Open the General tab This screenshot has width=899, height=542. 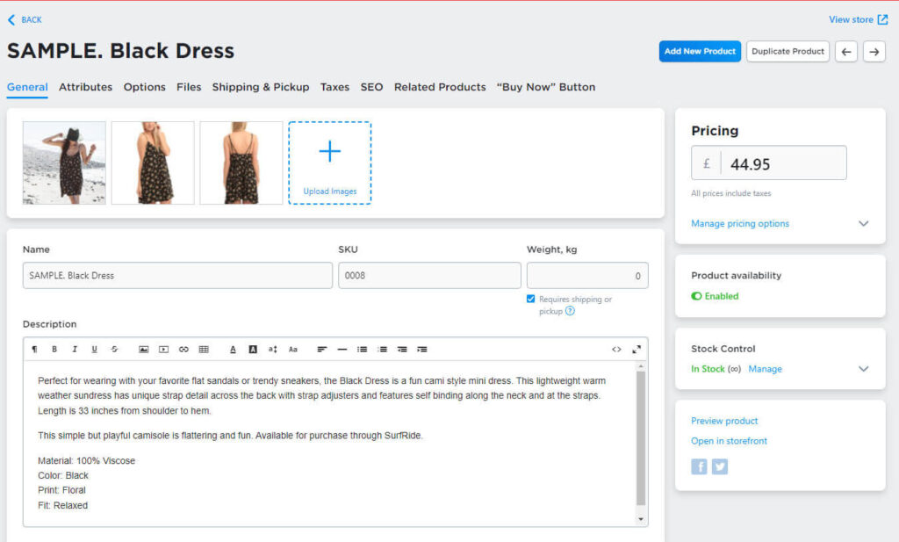point(27,87)
